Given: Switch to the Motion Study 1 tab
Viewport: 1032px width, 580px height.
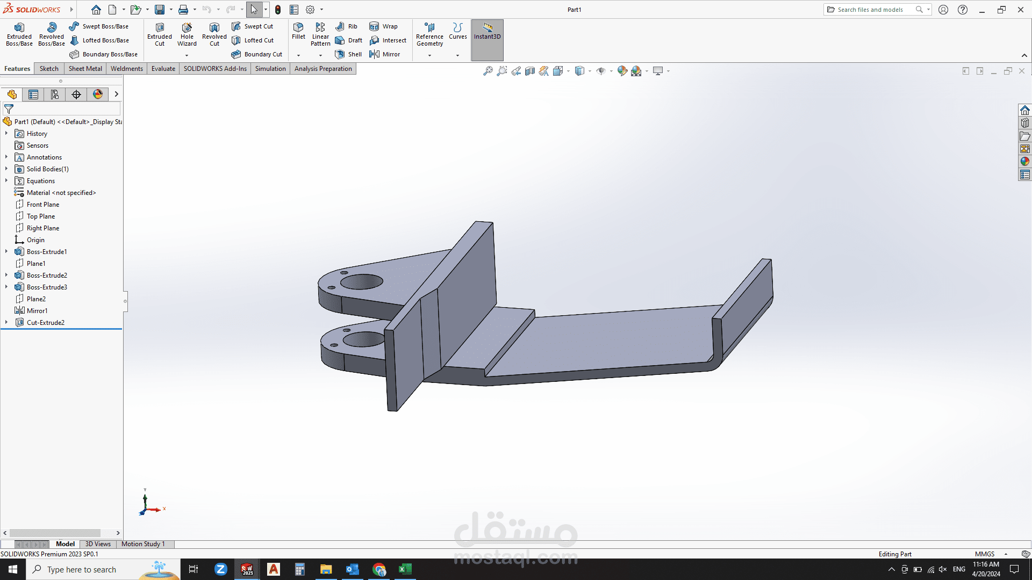Looking at the screenshot, I should pos(143,544).
